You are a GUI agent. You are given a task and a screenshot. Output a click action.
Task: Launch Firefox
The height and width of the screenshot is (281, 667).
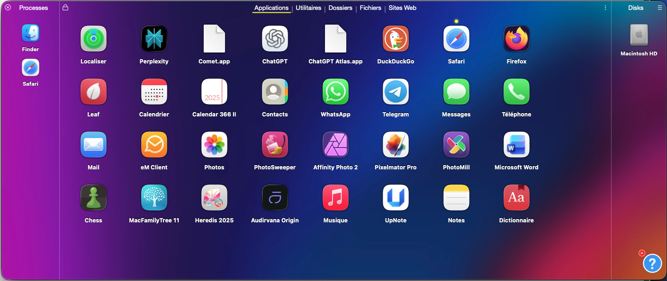(516, 39)
